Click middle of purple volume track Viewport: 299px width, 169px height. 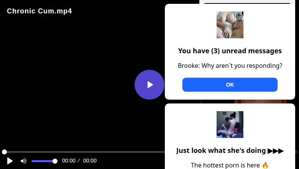point(43,161)
